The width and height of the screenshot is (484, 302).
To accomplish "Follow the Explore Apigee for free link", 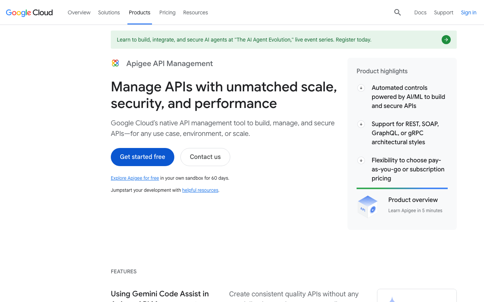I will click(x=135, y=178).
